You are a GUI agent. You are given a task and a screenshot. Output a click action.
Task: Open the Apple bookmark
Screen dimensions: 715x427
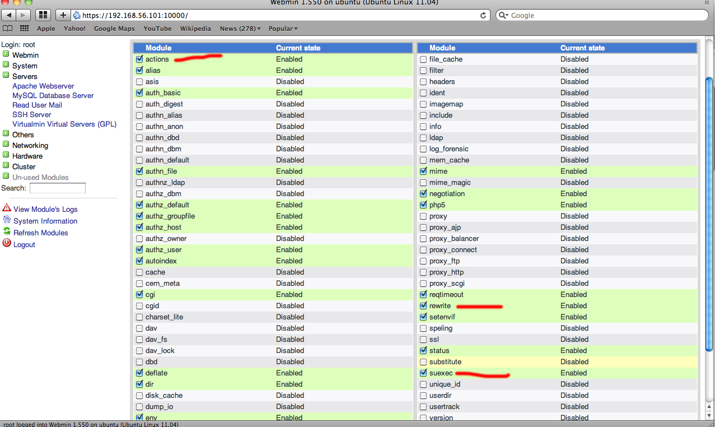(x=46, y=29)
